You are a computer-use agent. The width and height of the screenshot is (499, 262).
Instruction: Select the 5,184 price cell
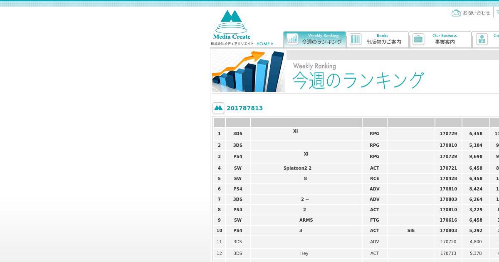pyautogui.click(x=476, y=145)
